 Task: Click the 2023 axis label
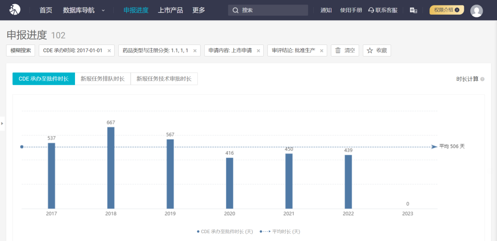[408, 214]
